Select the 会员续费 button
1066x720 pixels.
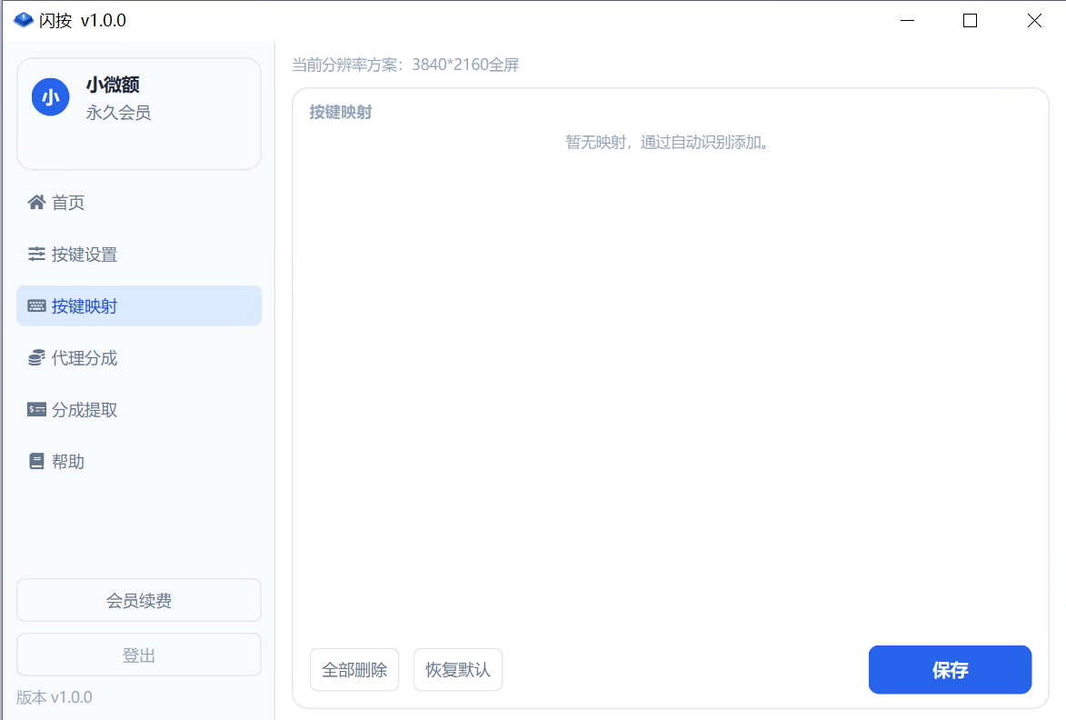(138, 600)
